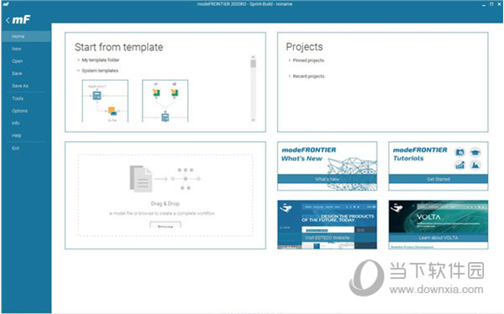504x314 pixels.
Task: Click the template list scroll-up arrow
Action: (x=254, y=57)
